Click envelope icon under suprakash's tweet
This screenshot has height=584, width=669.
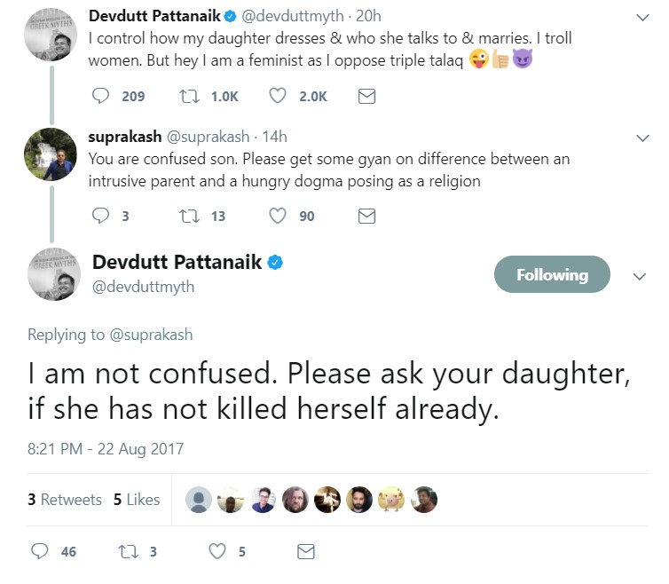coord(366,216)
